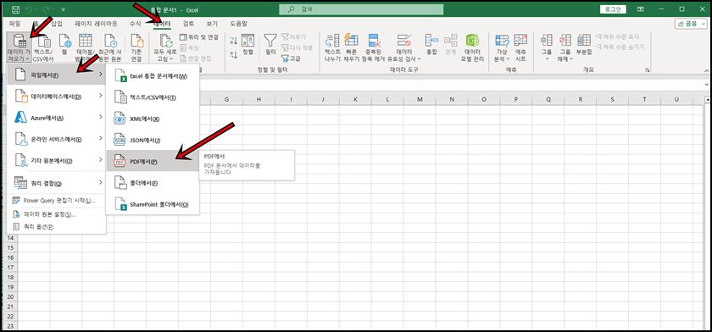Open 가상 분석 (What-If Analysis) dropdown
Image resolution: width=712 pixels, height=332 pixels.
point(502,47)
